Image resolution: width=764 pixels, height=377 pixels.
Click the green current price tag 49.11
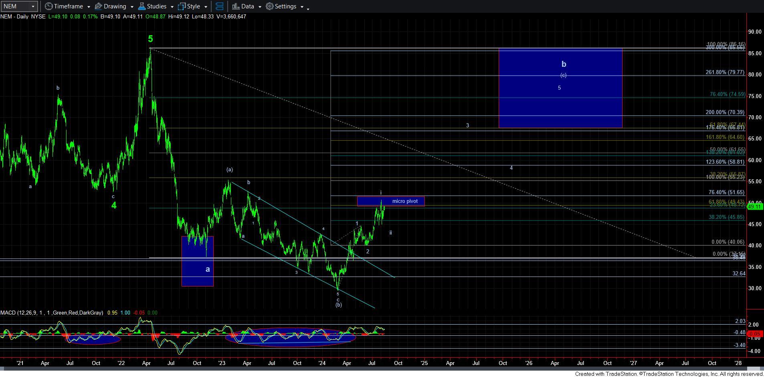pyautogui.click(x=755, y=207)
